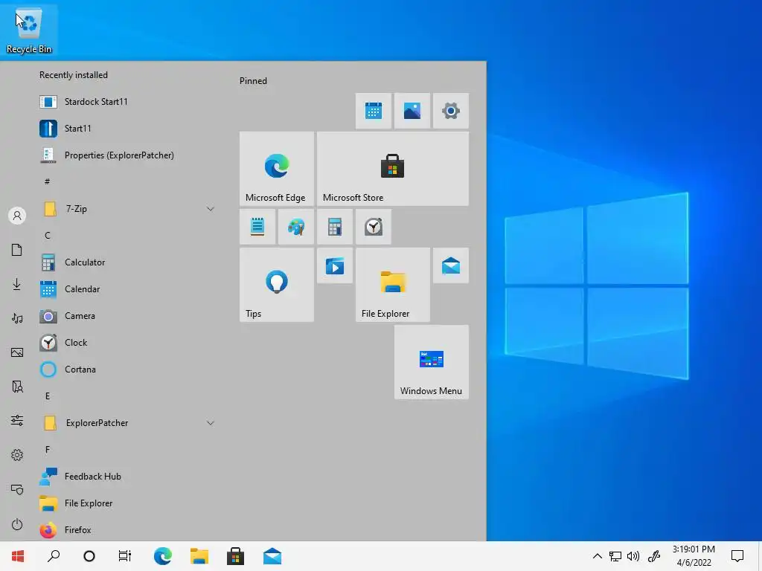The width and height of the screenshot is (762, 571).
Task: Open the Photos small pinned tile
Action: click(412, 111)
